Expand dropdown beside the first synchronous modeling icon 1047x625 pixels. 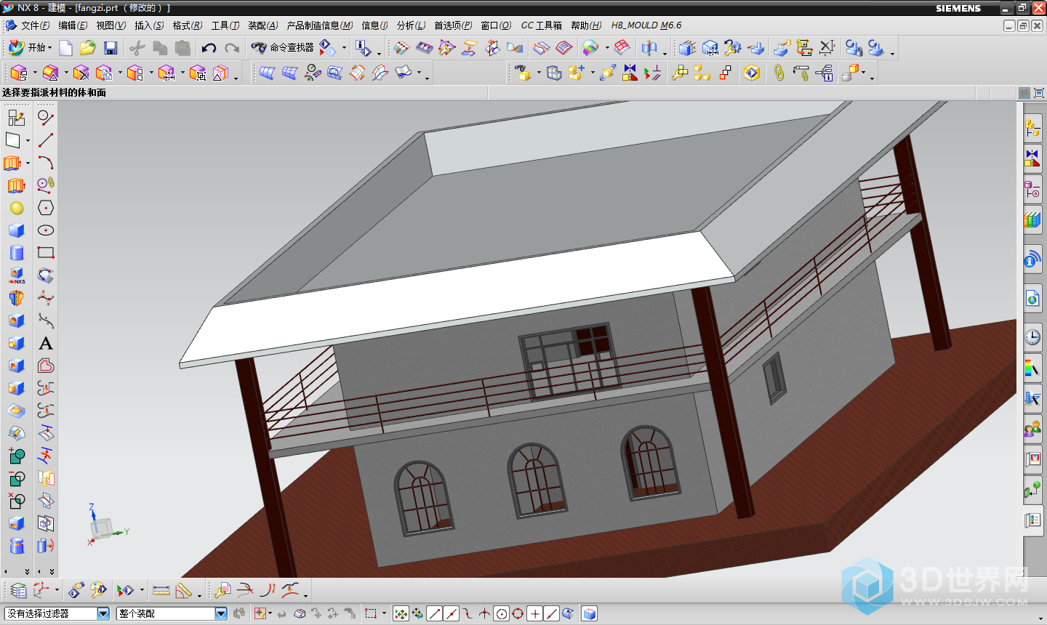(34, 73)
